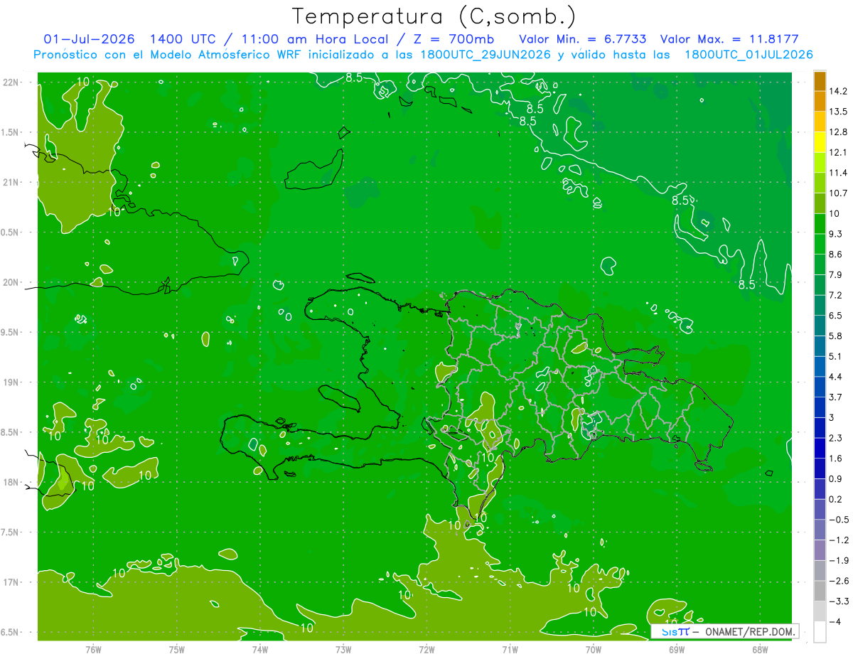Click the '17N' latitude axis label
Image resolution: width=853 pixels, height=659 pixels.
[x=11, y=583]
